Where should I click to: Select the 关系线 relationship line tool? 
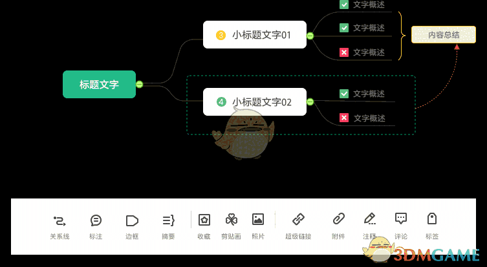click(60, 228)
